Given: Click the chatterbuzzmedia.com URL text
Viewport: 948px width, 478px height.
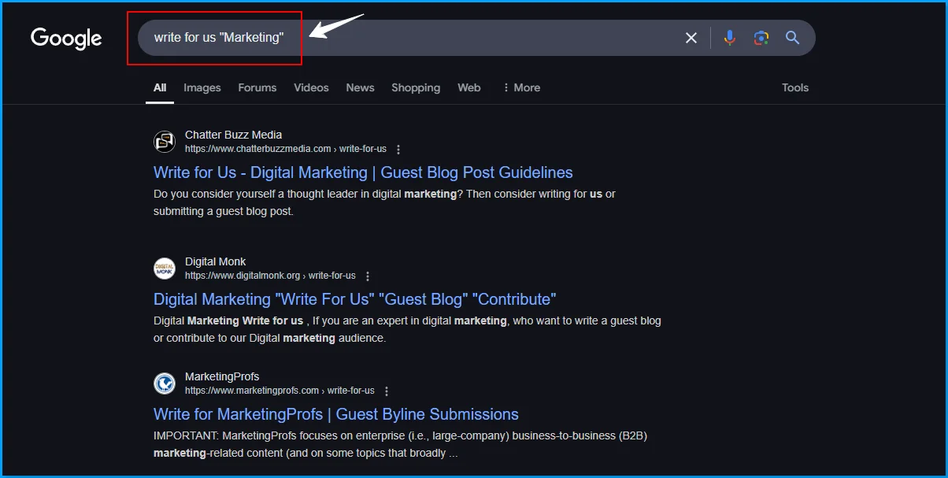Looking at the screenshot, I should pos(286,150).
